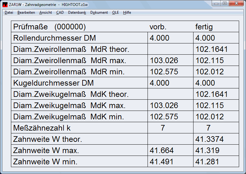Select the Zahnweite W theor. value 41.3374
Screen dimensions: 246x174
[209, 139]
